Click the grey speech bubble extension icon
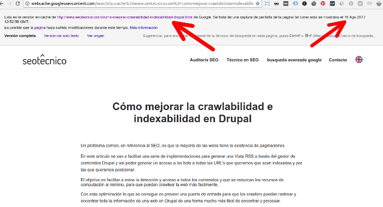Image resolution: width=383 pixels, height=207 pixels. click(x=369, y=4)
